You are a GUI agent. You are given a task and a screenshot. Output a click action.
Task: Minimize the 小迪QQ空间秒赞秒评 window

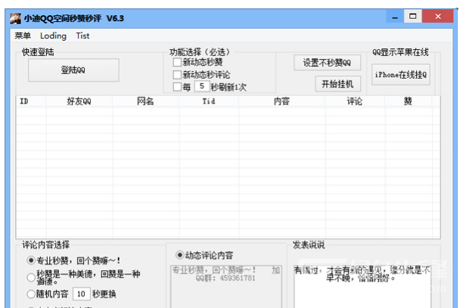[395, 17]
